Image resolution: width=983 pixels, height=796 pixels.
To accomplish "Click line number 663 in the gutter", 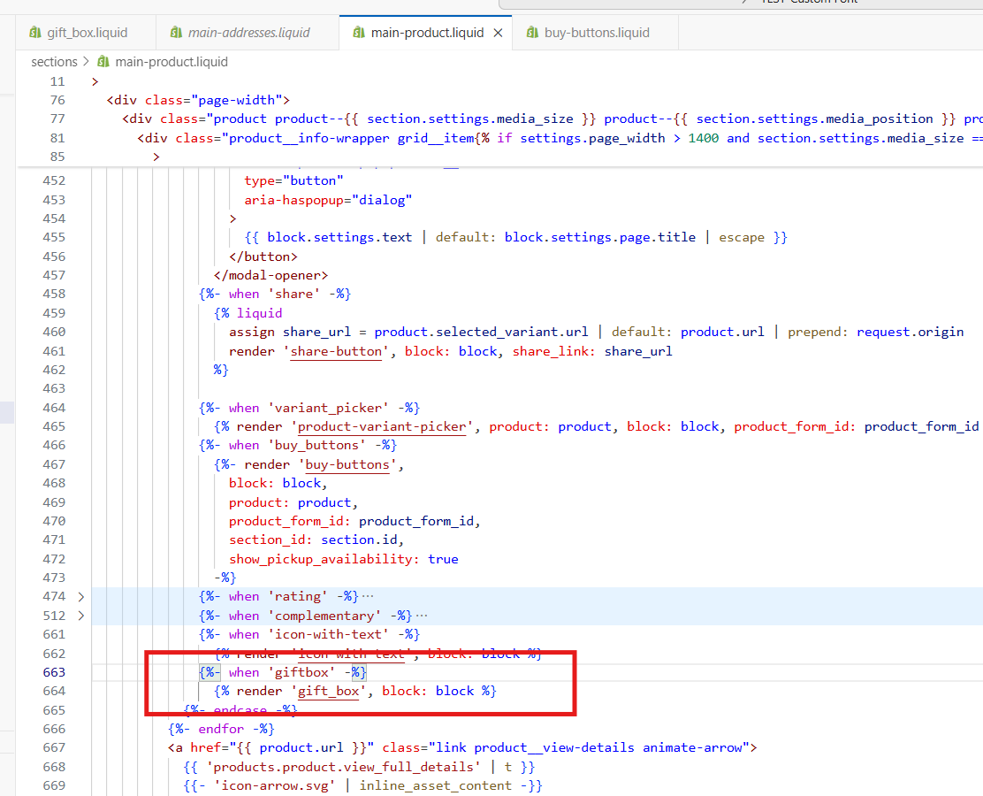I will tap(54, 673).
